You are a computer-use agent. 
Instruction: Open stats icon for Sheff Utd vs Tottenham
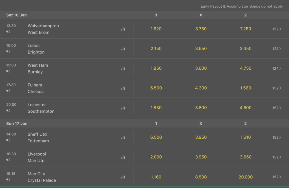click(x=123, y=137)
